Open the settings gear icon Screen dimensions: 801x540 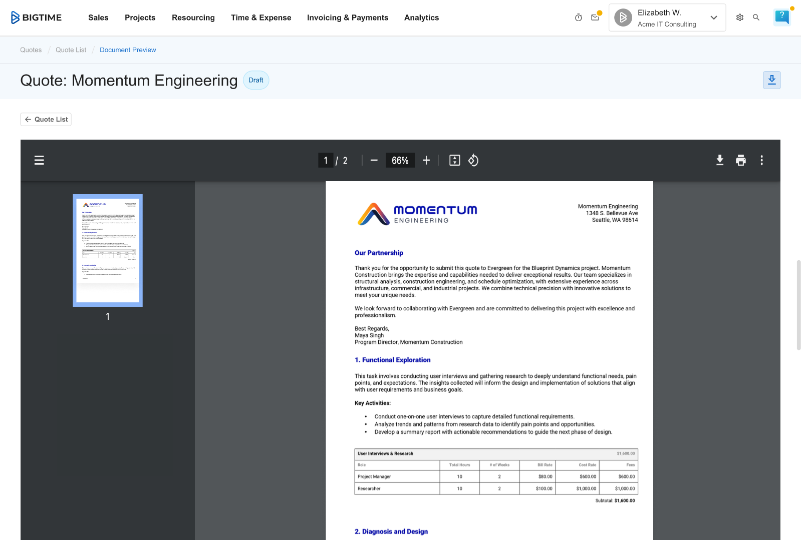click(740, 18)
